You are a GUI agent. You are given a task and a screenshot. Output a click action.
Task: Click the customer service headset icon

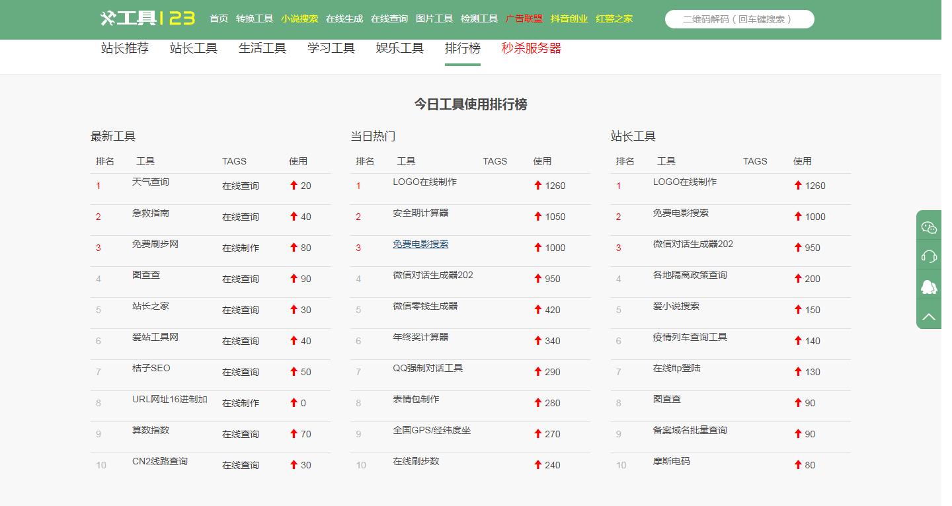tap(928, 256)
